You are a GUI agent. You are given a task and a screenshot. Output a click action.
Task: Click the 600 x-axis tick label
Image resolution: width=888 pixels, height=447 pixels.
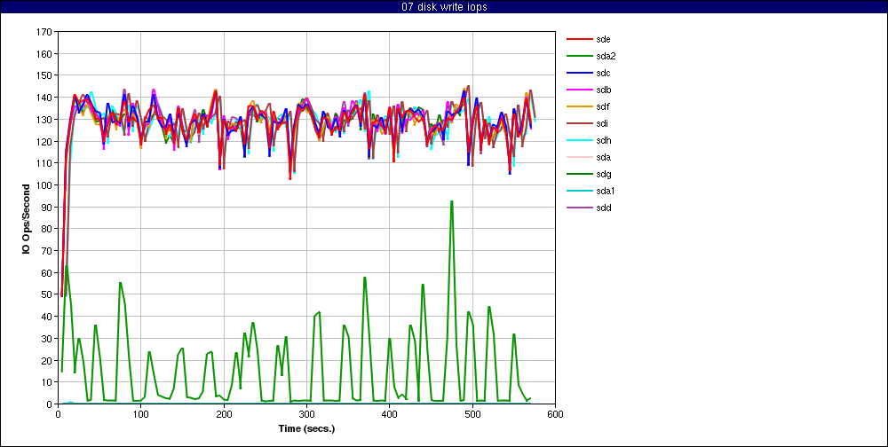coord(555,414)
